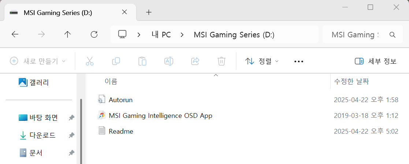Refresh the current folder view
Viewport: 409px width, 164px height.
click(x=94, y=34)
